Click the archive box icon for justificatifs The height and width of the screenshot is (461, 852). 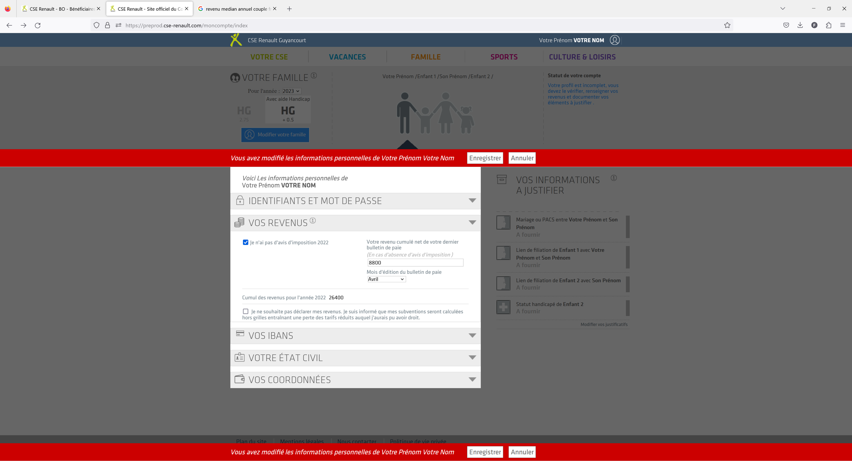tap(502, 179)
